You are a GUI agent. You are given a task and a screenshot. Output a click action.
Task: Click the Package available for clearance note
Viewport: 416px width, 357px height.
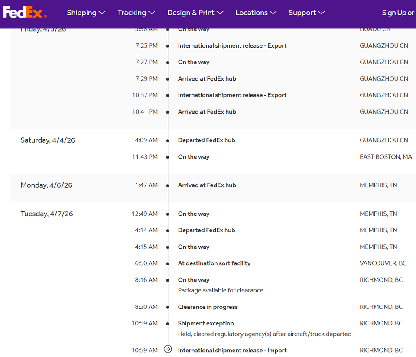(x=221, y=290)
